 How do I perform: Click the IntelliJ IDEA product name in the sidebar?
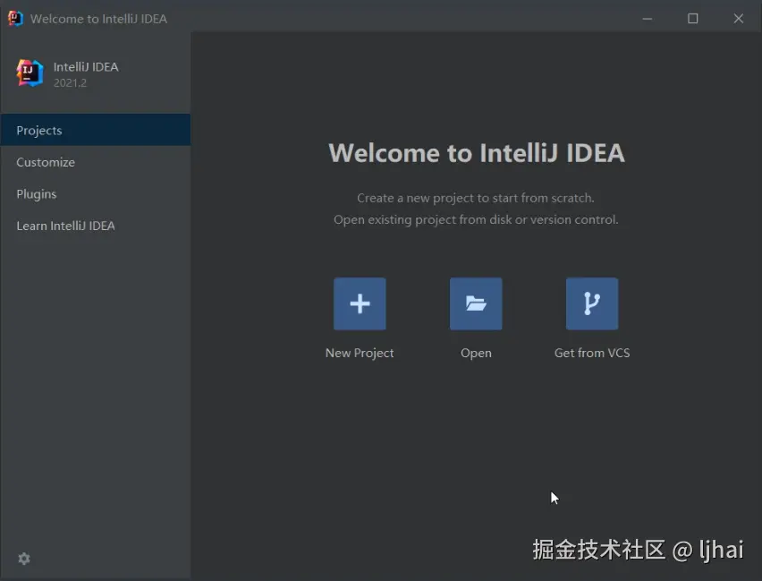[x=86, y=66]
